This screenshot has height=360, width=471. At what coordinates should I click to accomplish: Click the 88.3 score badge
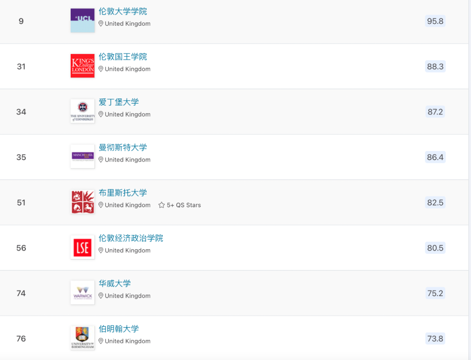click(435, 66)
